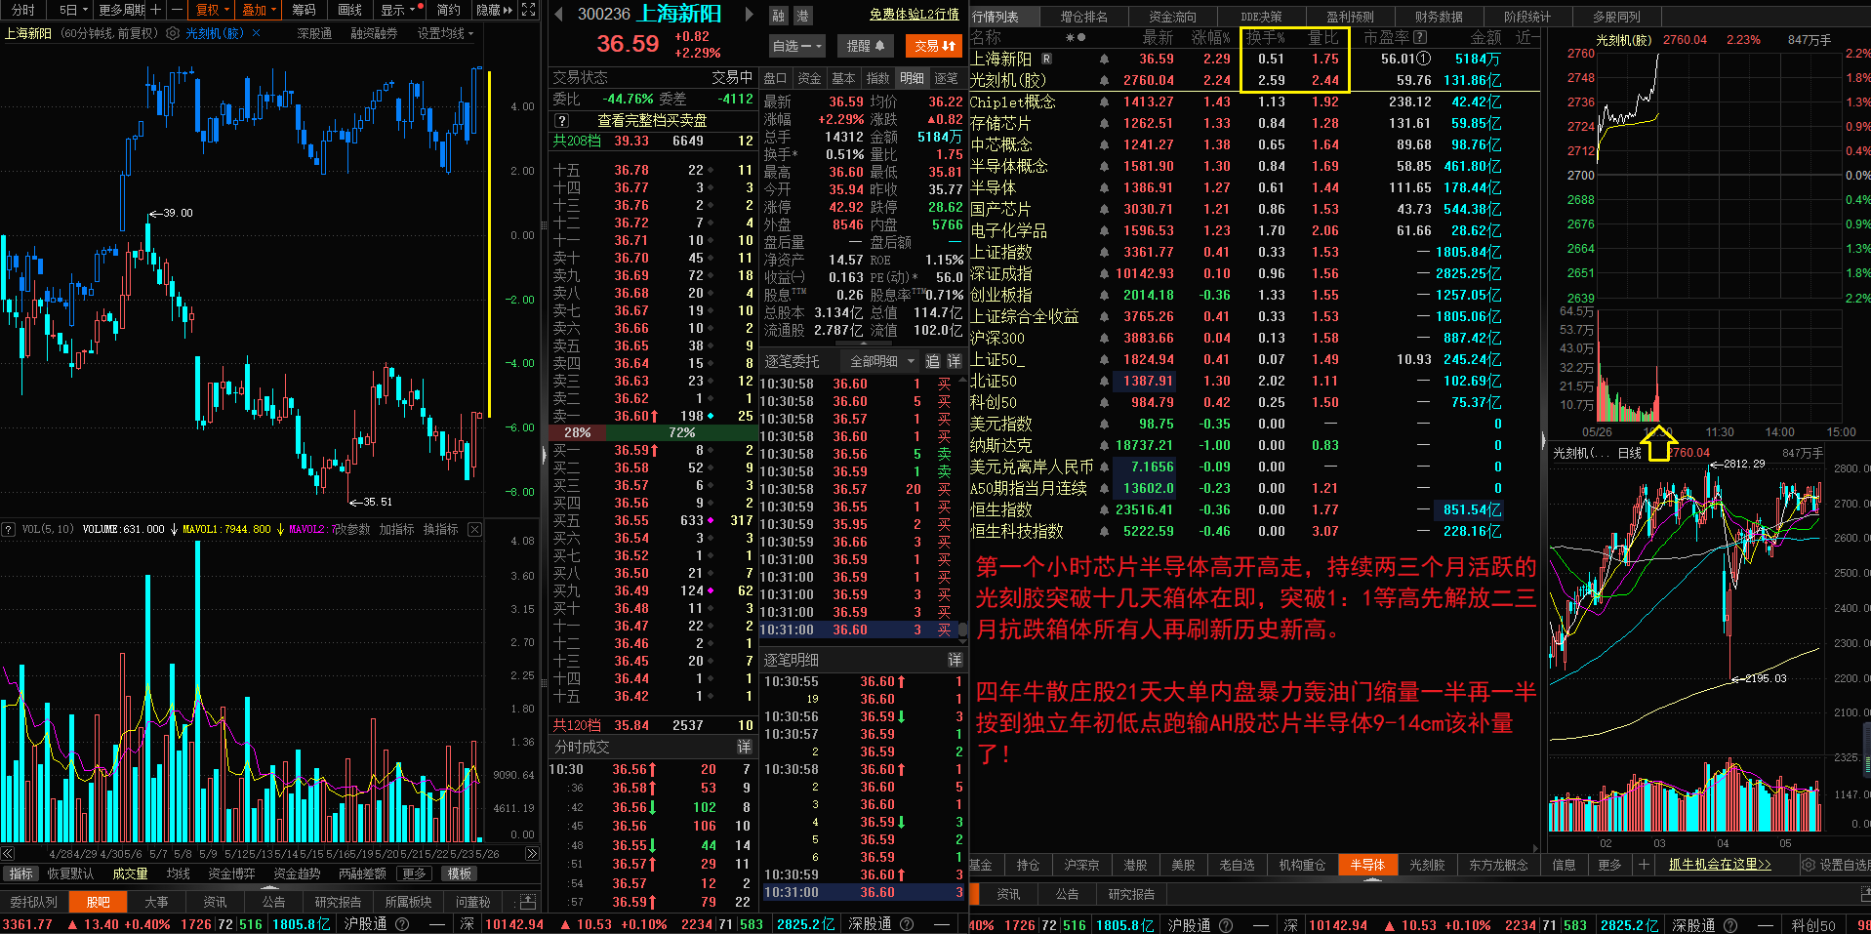Select the 两融差额 indicator
The image size is (1871, 934).
pyautogui.click(x=362, y=873)
